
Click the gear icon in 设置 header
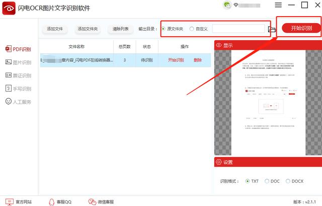click(x=219, y=162)
